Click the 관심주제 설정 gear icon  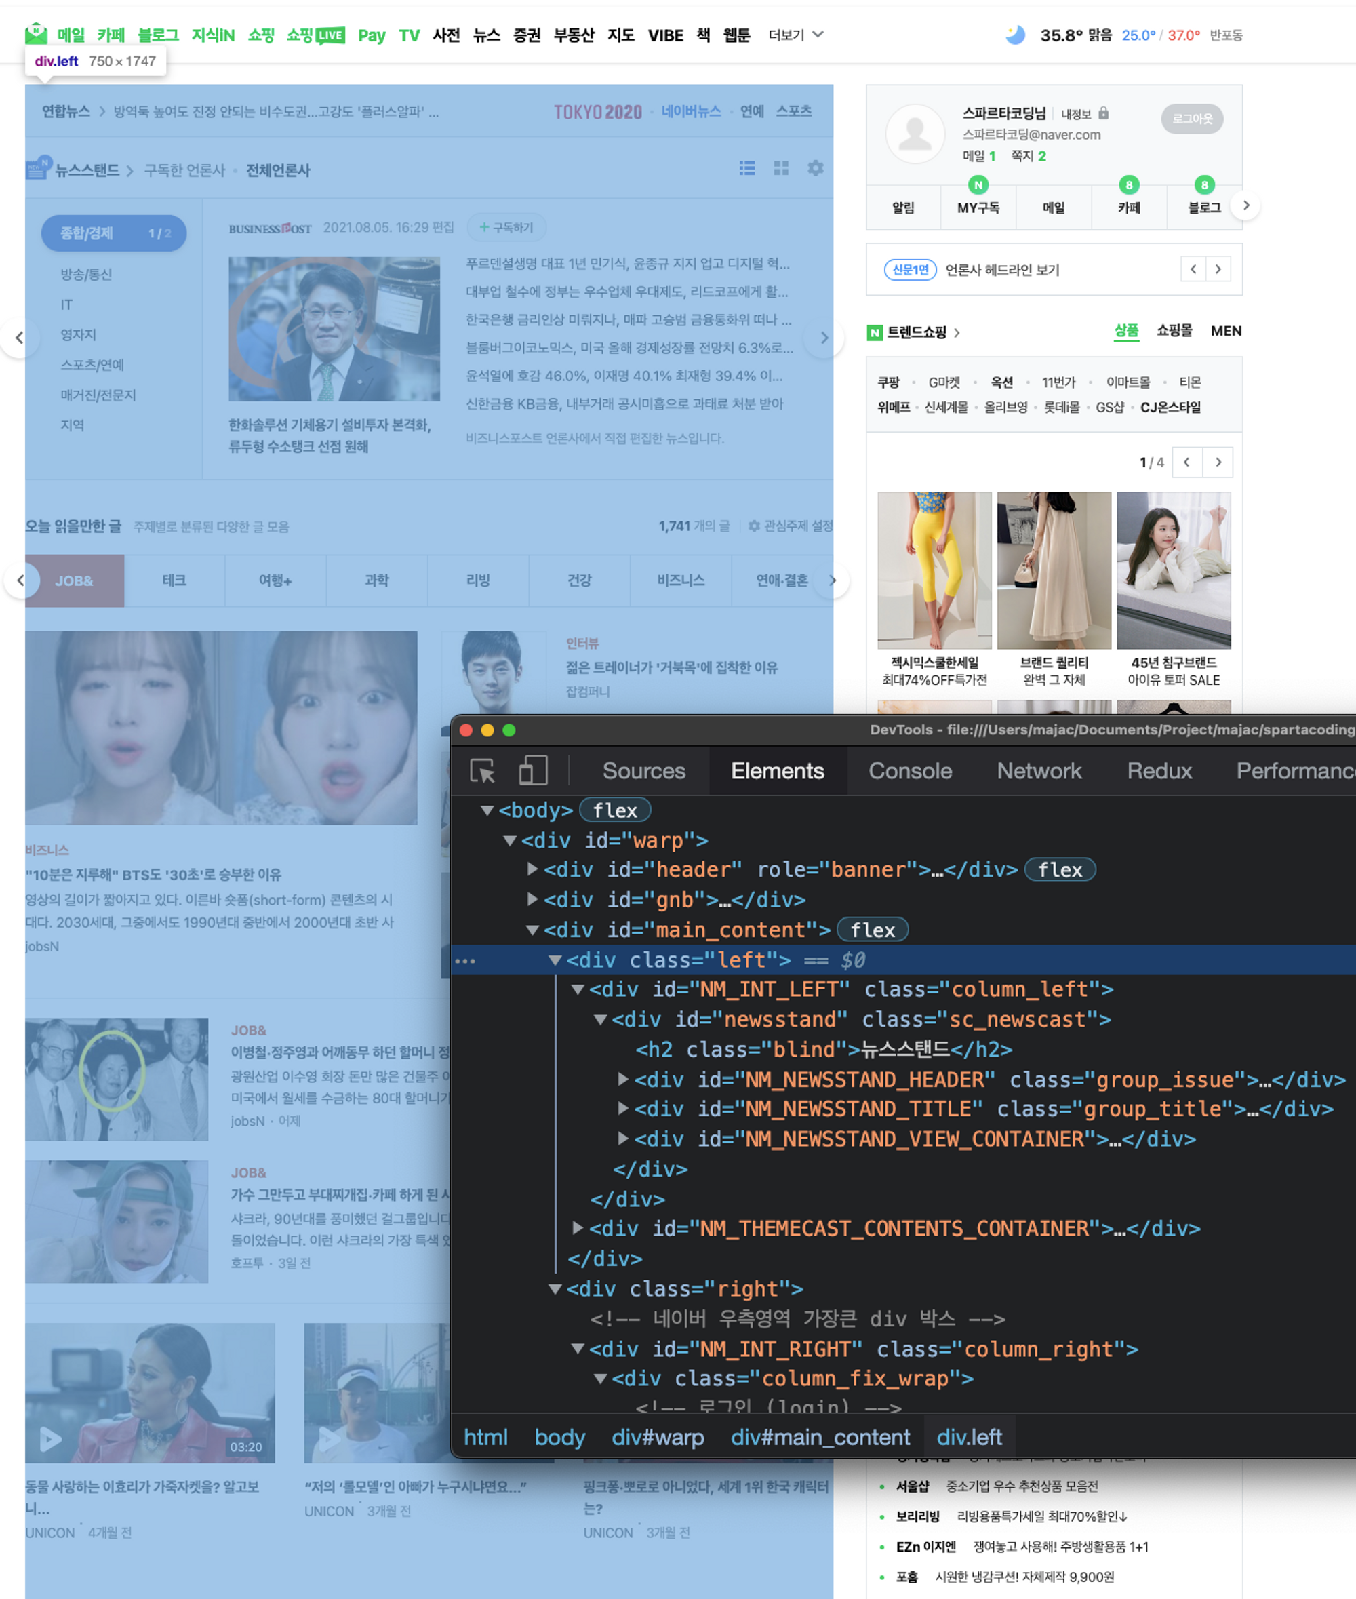point(754,526)
